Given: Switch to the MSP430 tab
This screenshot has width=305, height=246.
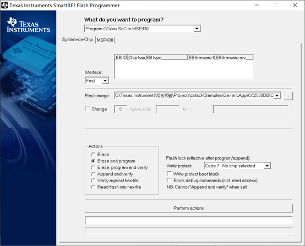Looking at the screenshot, I should [105, 40].
